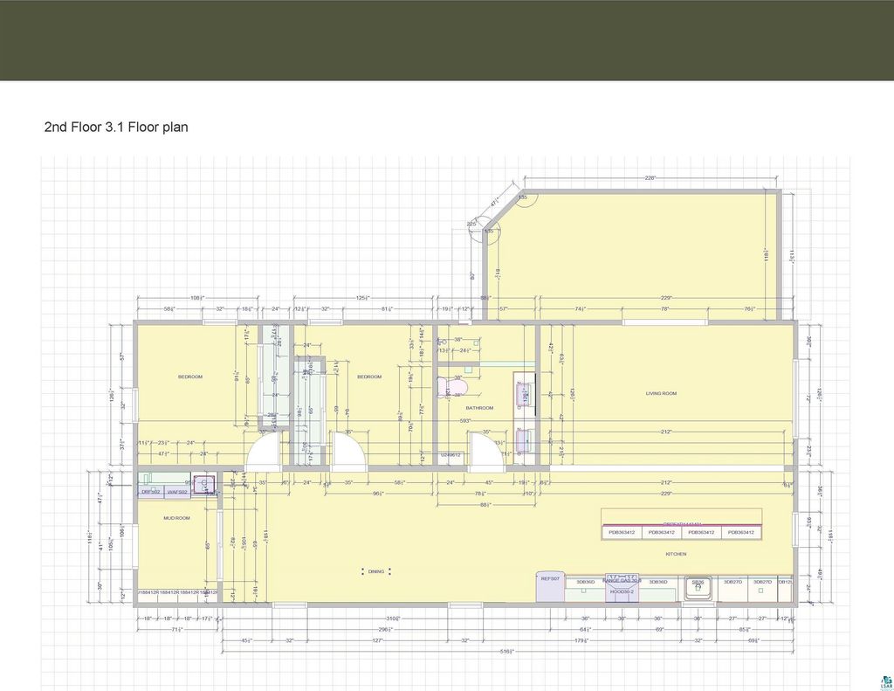Select the range gas stove symbol

click(622, 581)
